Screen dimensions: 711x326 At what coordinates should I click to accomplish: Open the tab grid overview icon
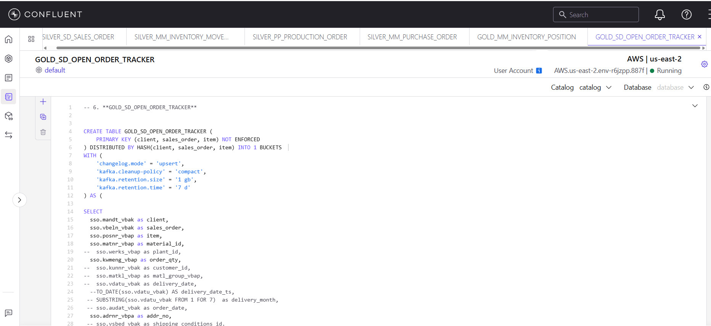[x=31, y=39]
